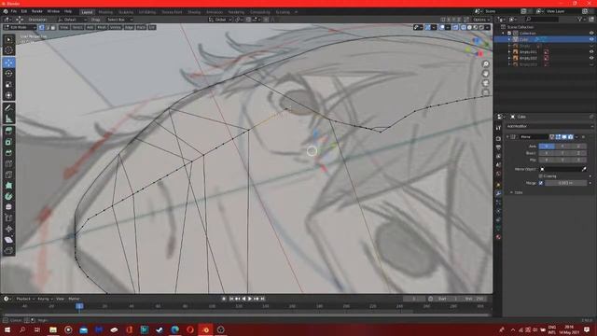Select the Measure tool

tap(8, 119)
